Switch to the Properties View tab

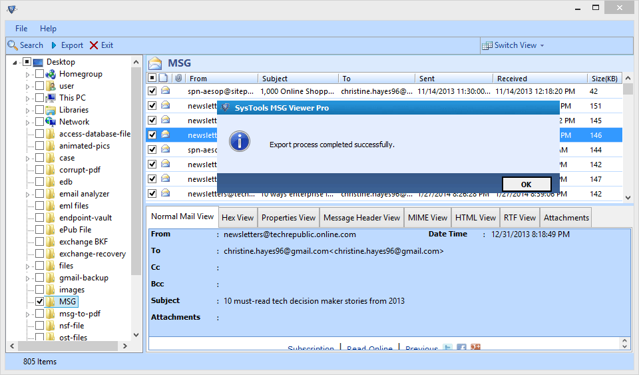click(288, 218)
